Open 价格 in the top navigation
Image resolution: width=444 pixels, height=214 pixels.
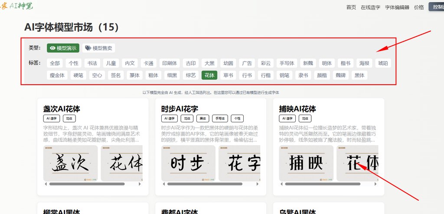[419, 7]
